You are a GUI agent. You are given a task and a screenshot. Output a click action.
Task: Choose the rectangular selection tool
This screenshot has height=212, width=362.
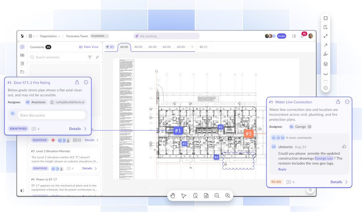[x=326, y=18]
